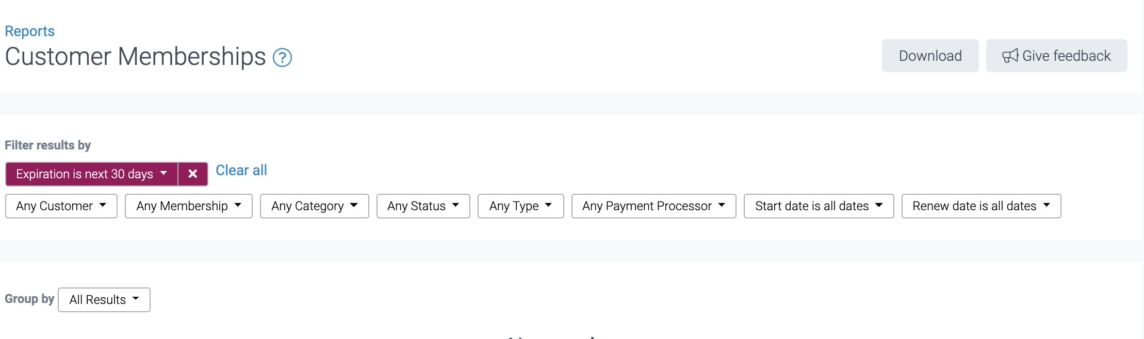Select the Any Type filter dropdown
The image size is (1144, 339).
520,206
